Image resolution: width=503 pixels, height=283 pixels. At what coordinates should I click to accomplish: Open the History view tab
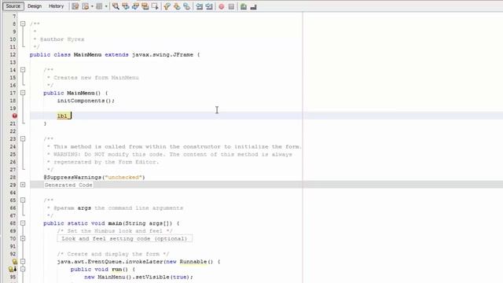click(x=56, y=6)
